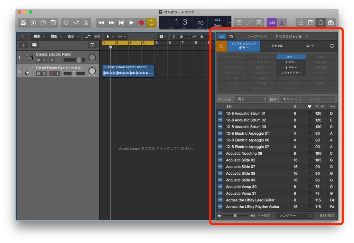Open the scissors Editors icon

tap(86, 23)
